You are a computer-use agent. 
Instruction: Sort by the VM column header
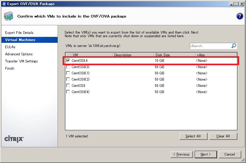click(x=92, y=55)
